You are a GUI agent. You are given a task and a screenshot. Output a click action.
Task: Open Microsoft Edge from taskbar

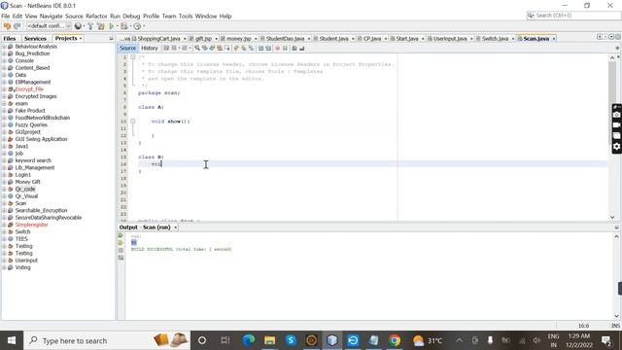(249, 340)
